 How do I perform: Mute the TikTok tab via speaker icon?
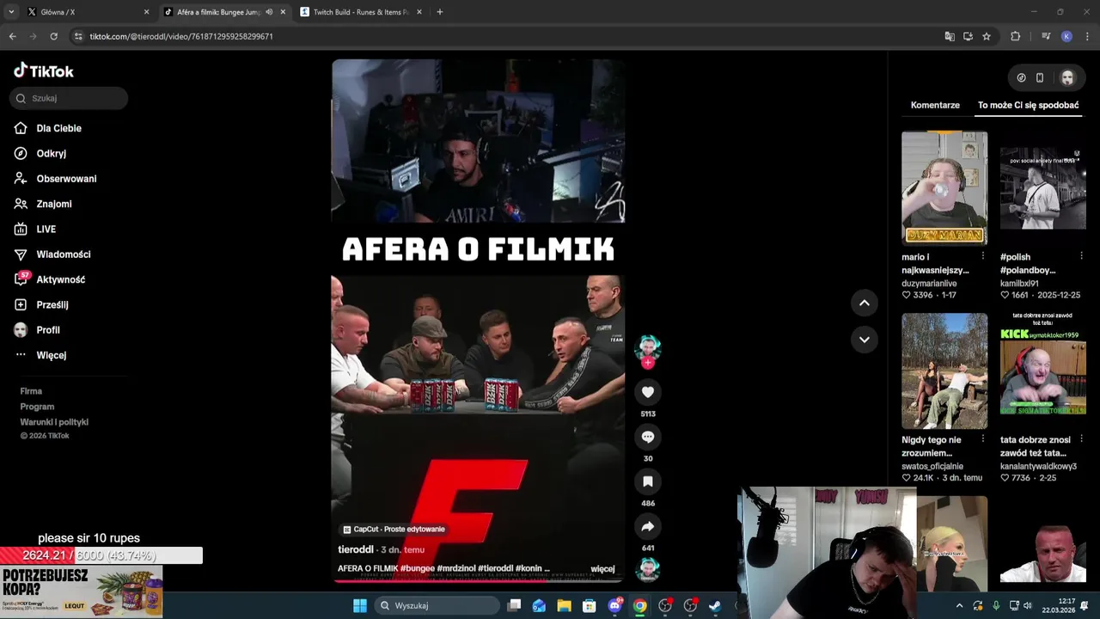[269, 12]
